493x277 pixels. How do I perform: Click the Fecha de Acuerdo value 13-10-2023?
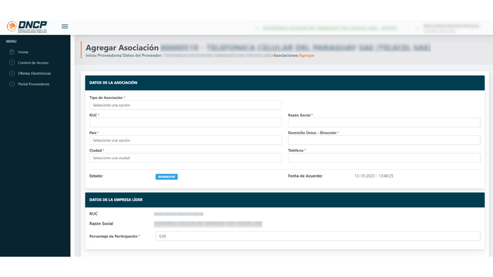[374, 176]
